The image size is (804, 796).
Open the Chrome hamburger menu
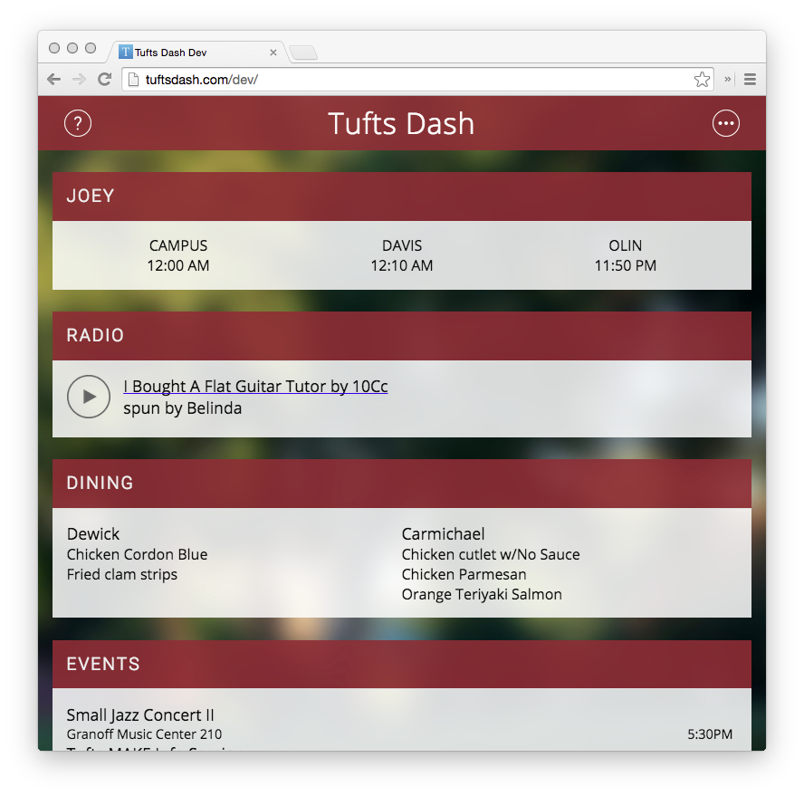751,79
